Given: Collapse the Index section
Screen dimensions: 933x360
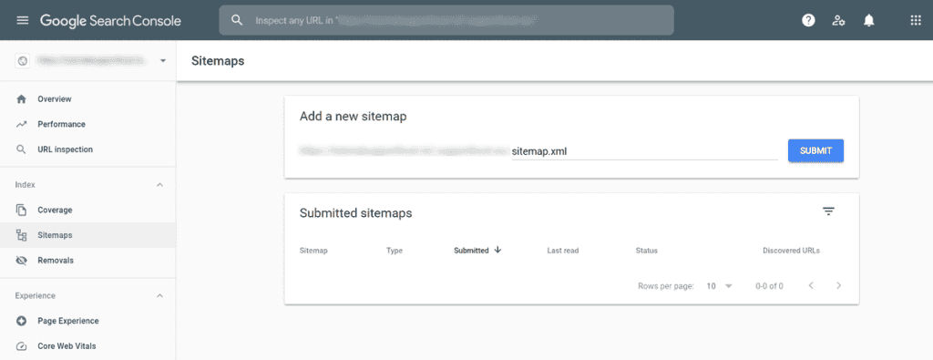Looking at the screenshot, I should point(159,185).
